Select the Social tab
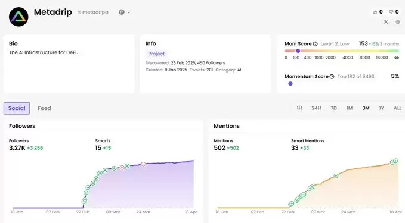The image size is (405, 223). [x=17, y=108]
